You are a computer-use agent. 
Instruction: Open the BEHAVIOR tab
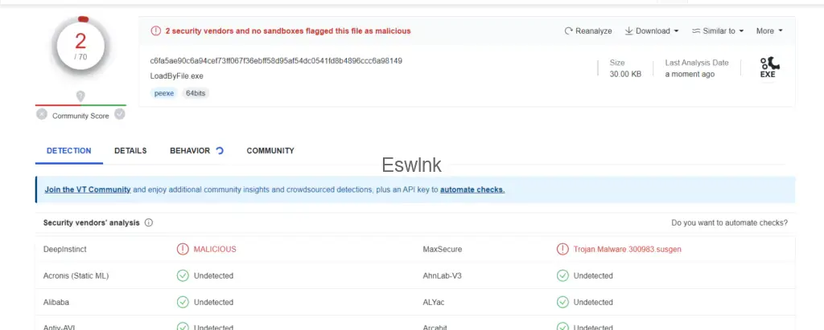click(190, 151)
